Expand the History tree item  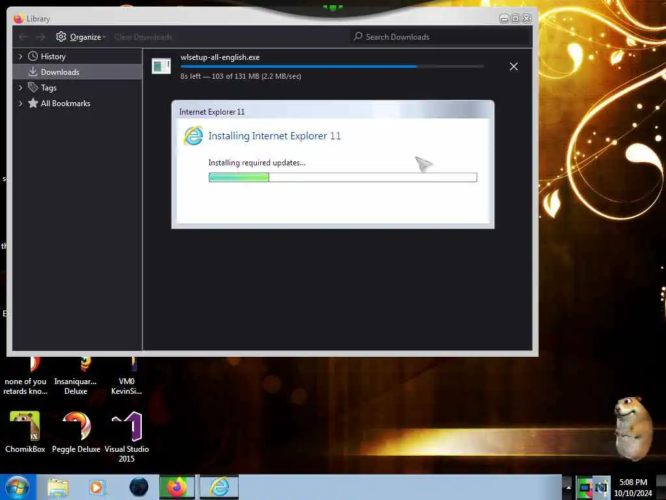(x=20, y=57)
